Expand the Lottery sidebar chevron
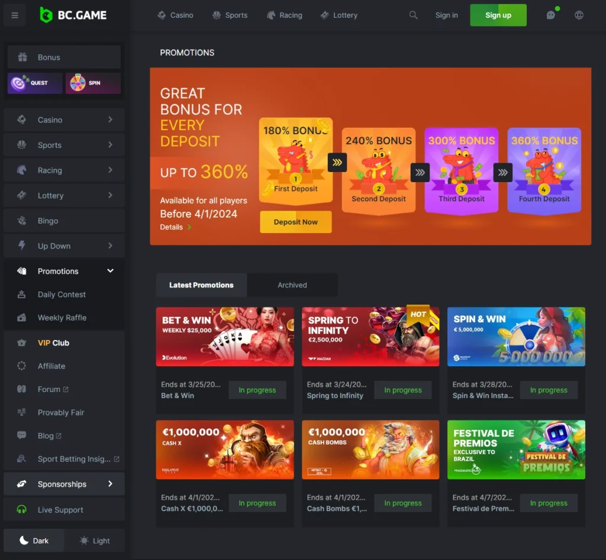This screenshot has width=606, height=560. [x=110, y=195]
